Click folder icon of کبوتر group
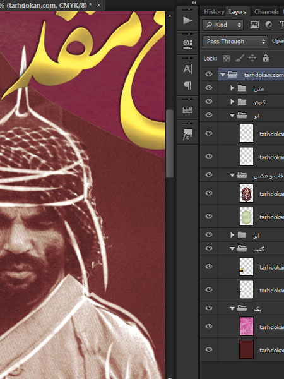This screenshot has height=379, width=284. click(x=242, y=102)
